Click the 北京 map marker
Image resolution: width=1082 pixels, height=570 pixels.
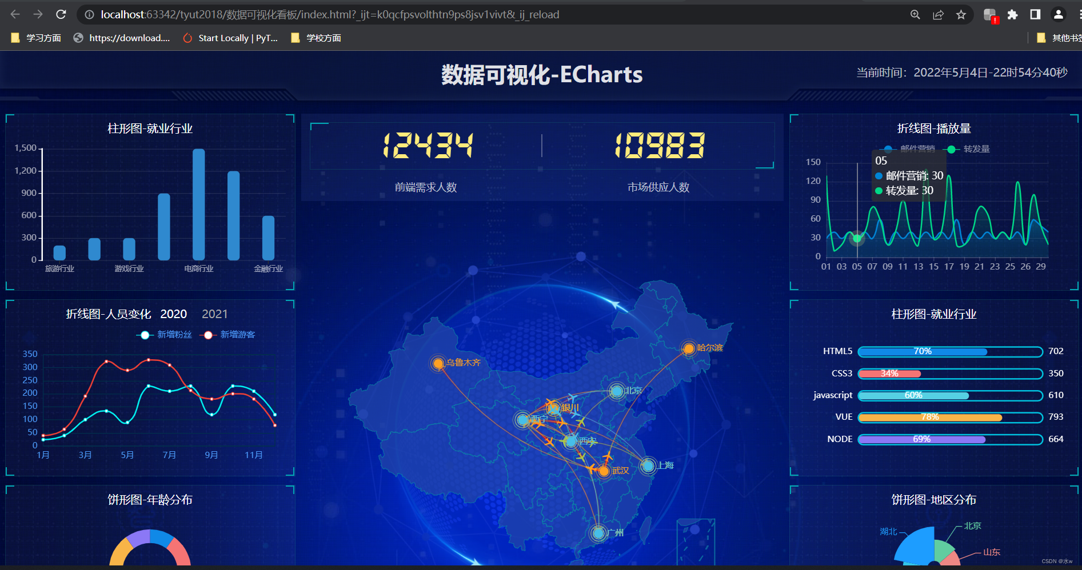pyautogui.click(x=616, y=391)
